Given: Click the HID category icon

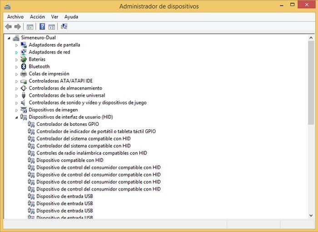Looking at the screenshot, I should pos(24,117).
